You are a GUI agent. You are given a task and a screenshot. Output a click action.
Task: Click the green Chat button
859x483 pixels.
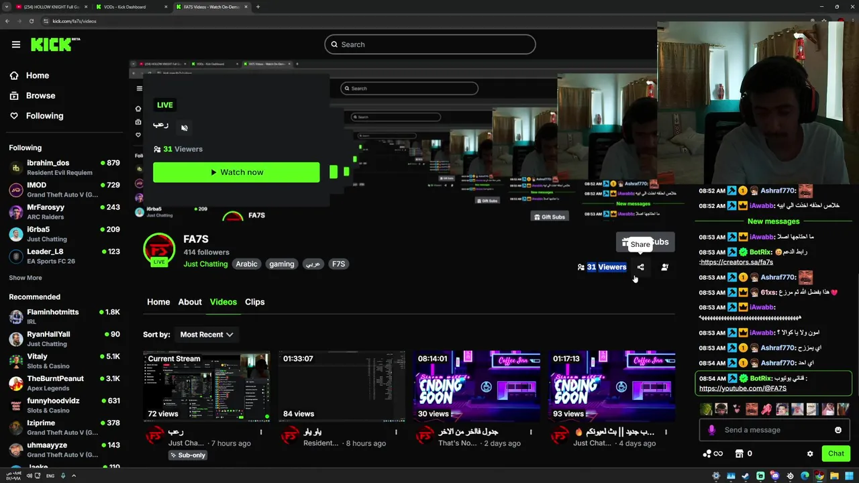(836, 453)
